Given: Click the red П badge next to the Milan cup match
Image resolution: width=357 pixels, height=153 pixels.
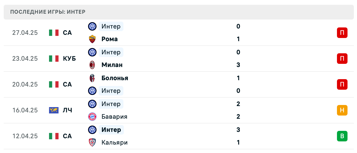Looking at the screenshot, I should point(342,59).
